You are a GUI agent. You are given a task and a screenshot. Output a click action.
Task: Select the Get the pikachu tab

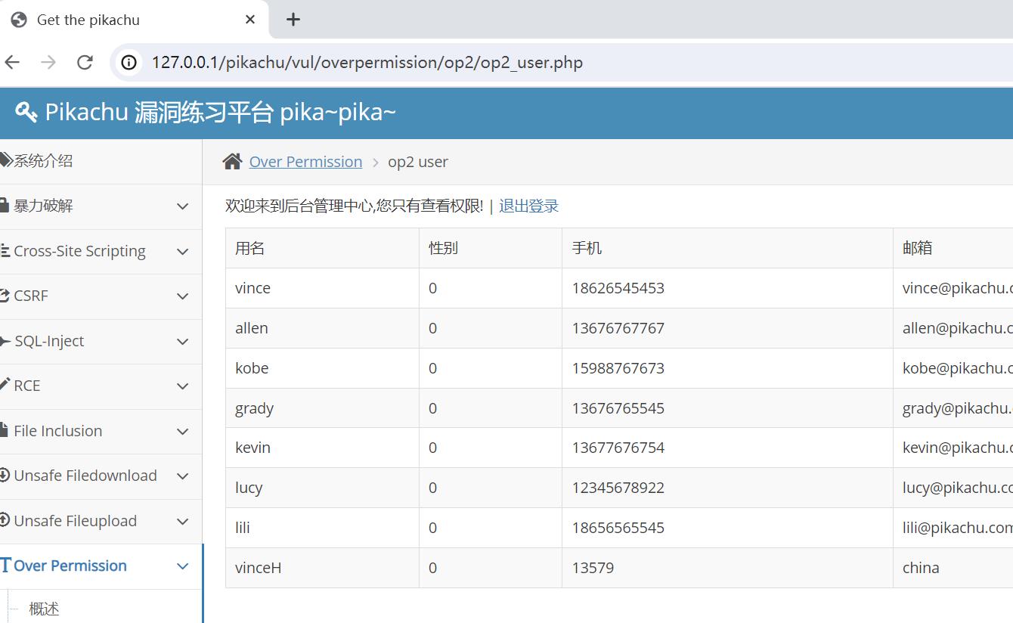(x=134, y=20)
